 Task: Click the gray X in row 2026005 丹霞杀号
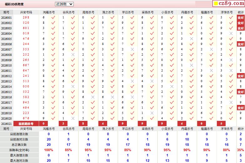tap(191, 39)
